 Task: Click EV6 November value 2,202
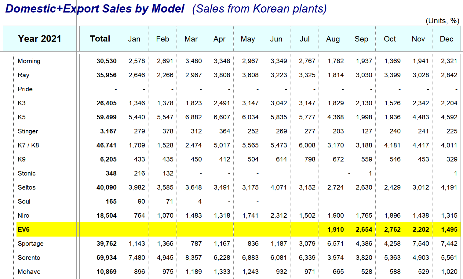[x=421, y=230]
